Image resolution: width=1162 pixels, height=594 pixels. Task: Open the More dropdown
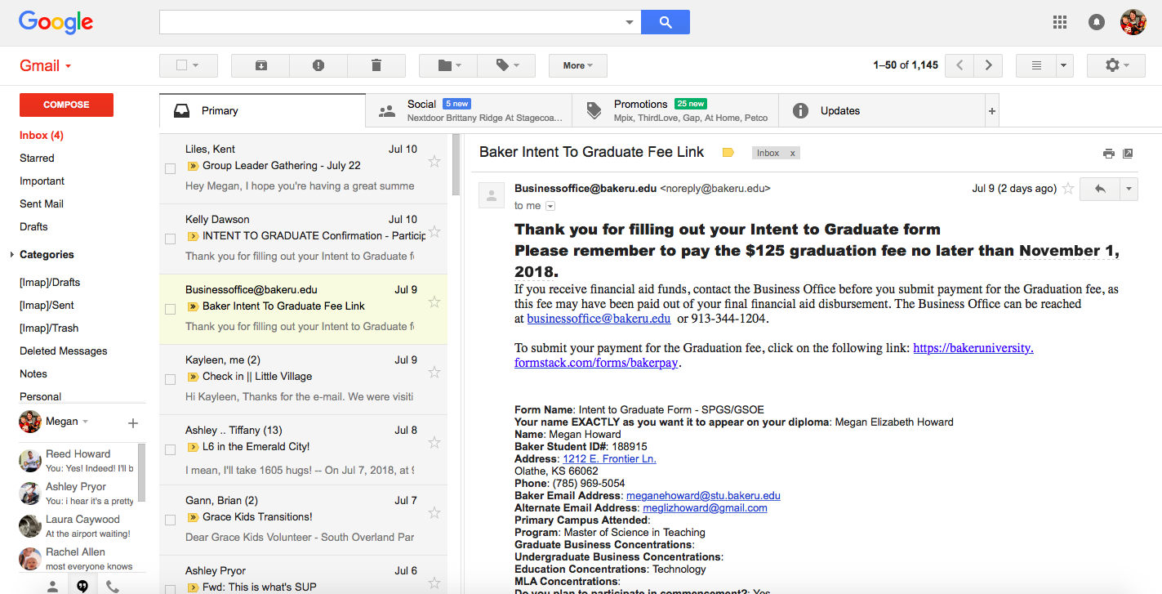577,65
